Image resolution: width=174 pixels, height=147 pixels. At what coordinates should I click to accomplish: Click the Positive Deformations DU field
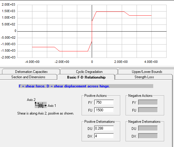tap(104, 128)
